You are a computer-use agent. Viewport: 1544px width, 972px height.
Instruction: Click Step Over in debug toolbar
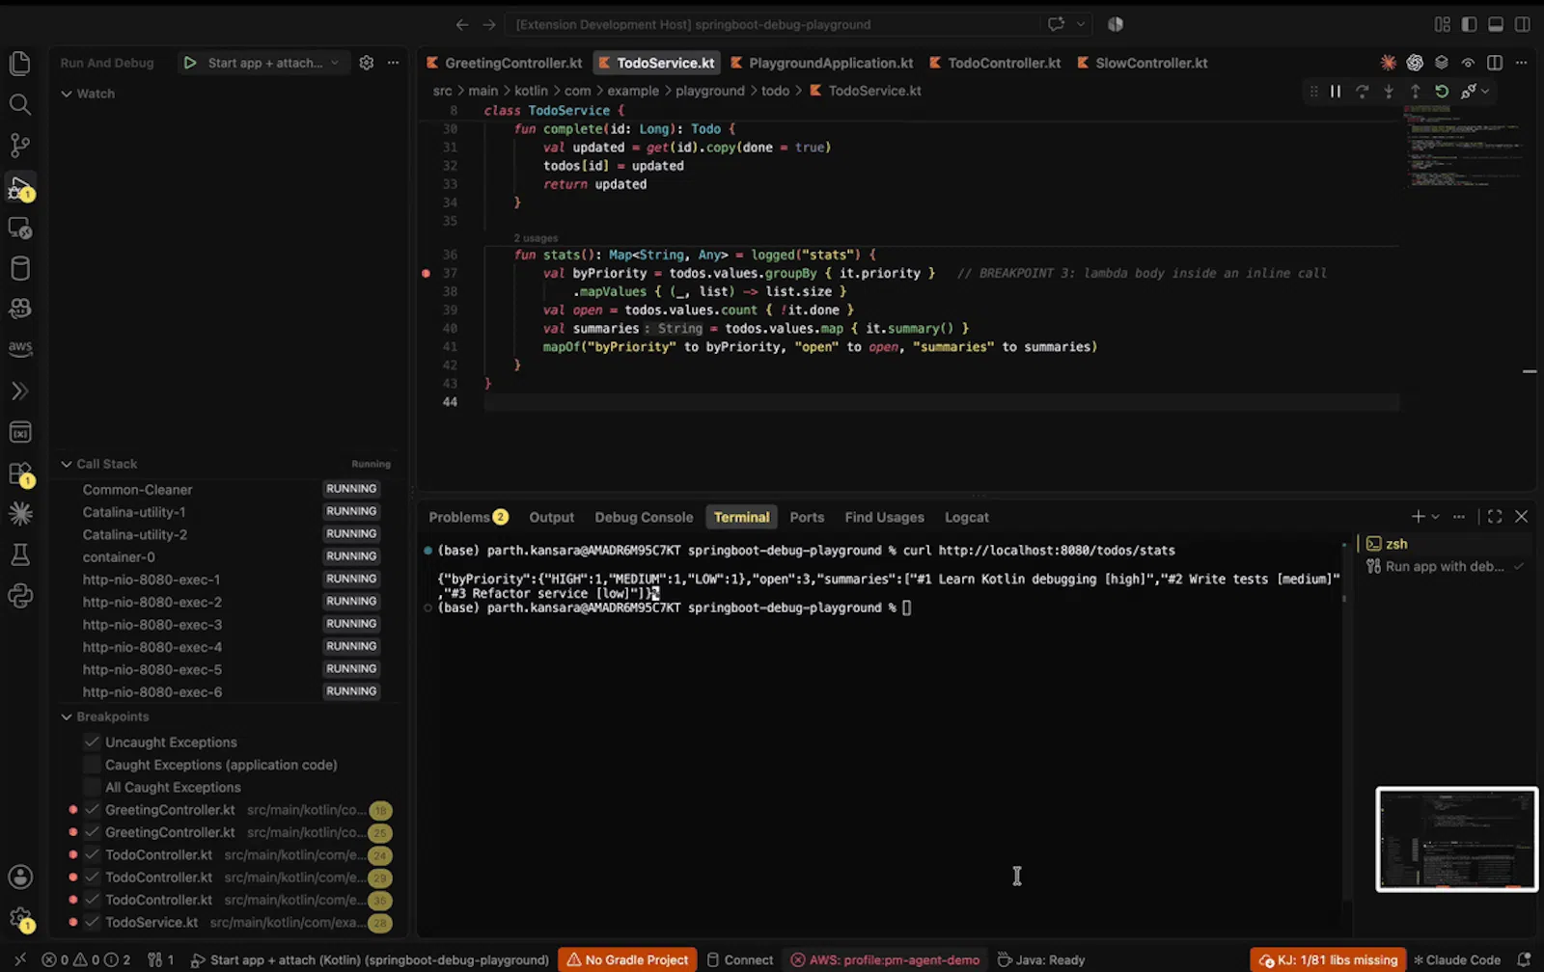1362,92
